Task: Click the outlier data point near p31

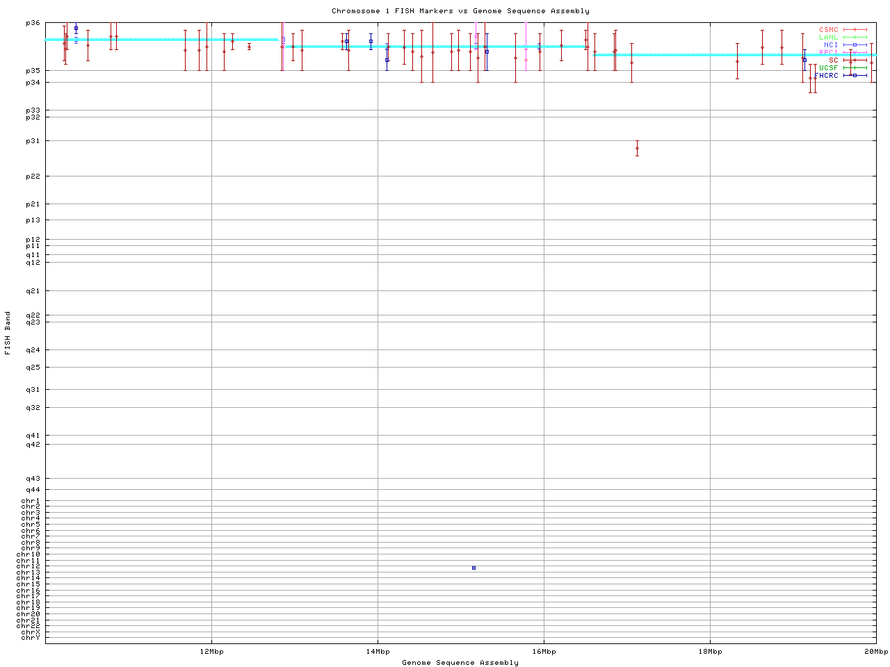Action: (x=637, y=148)
